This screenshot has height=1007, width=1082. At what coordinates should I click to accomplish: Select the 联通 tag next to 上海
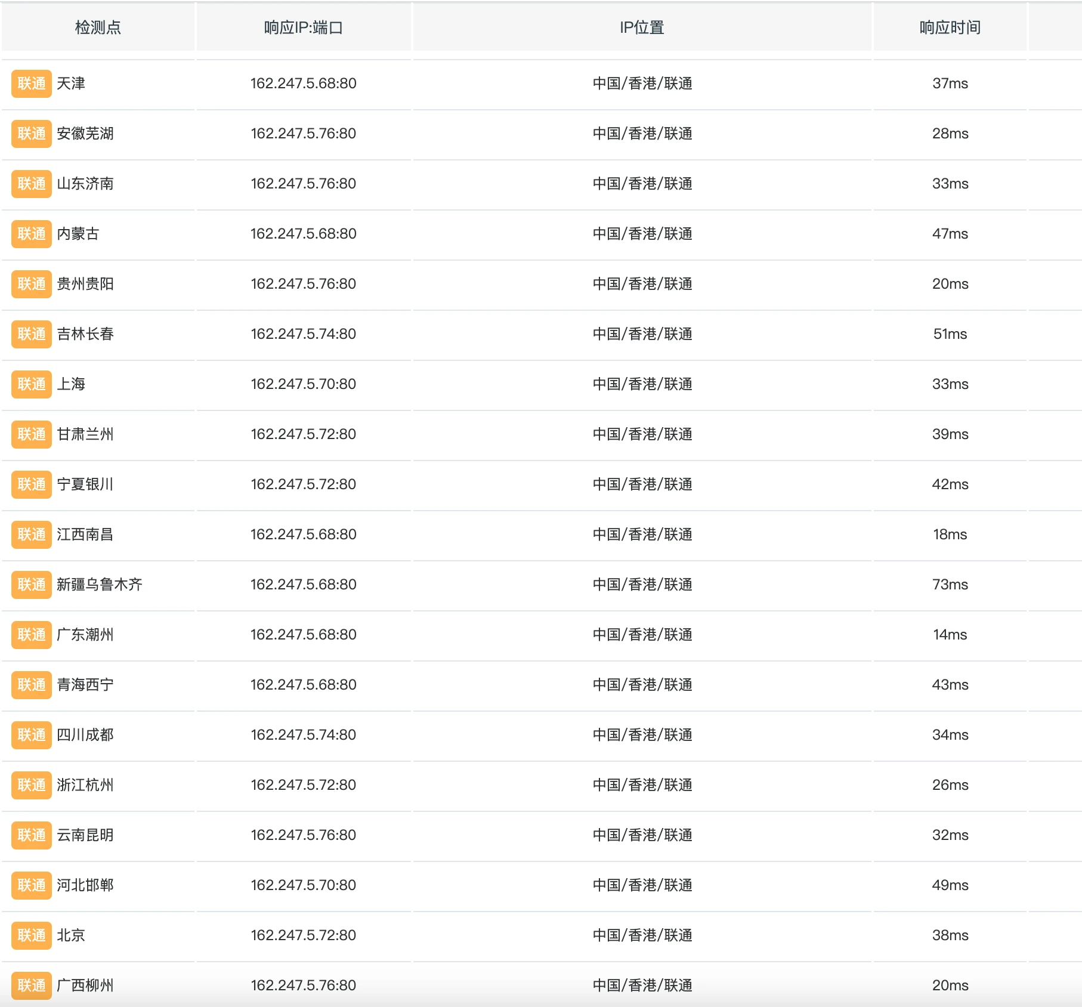32,384
